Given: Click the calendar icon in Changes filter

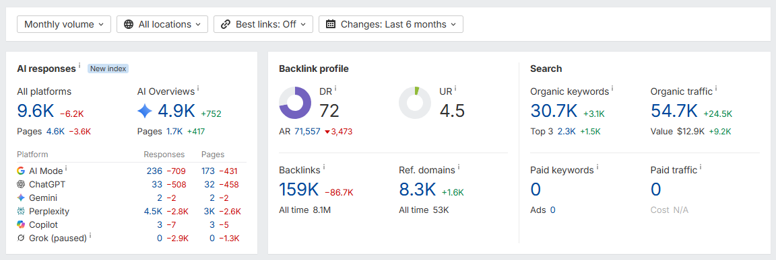Looking at the screenshot, I should pos(331,24).
